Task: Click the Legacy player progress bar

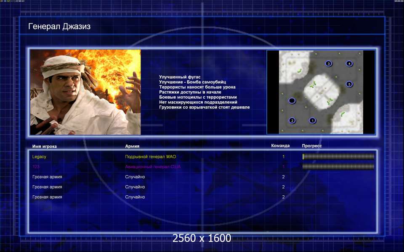Action: 338,156
